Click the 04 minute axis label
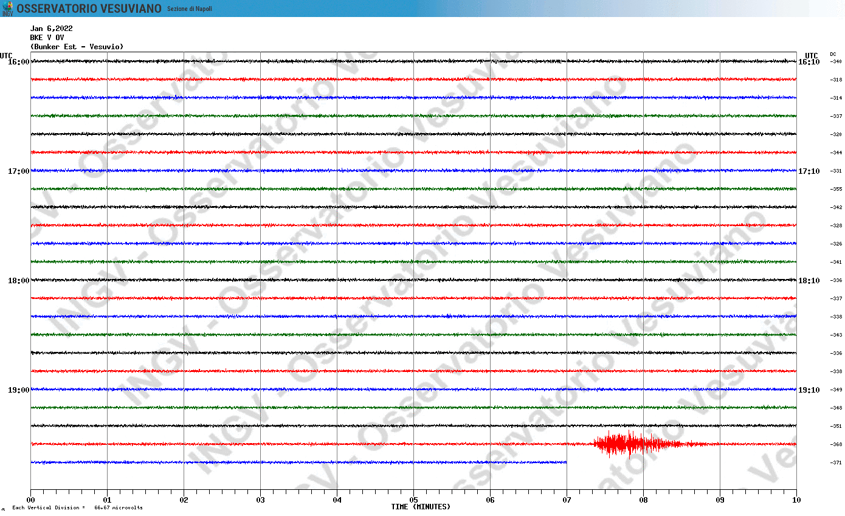This screenshot has width=845, height=516. pos(337,500)
